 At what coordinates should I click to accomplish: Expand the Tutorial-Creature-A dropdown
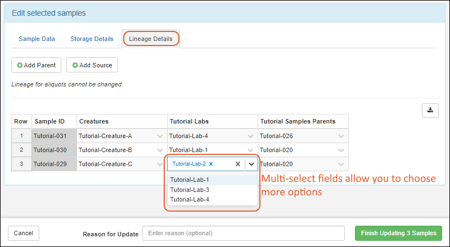(160, 136)
